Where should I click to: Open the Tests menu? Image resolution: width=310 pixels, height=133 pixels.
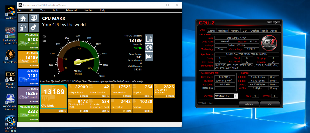click(55, 10)
